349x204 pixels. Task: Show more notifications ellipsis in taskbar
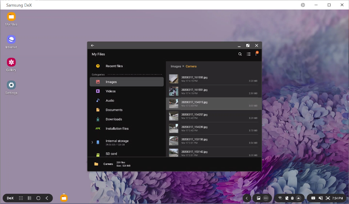tap(266, 198)
